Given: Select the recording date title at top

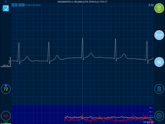Looking at the screenshot, I should [x=82, y=2].
